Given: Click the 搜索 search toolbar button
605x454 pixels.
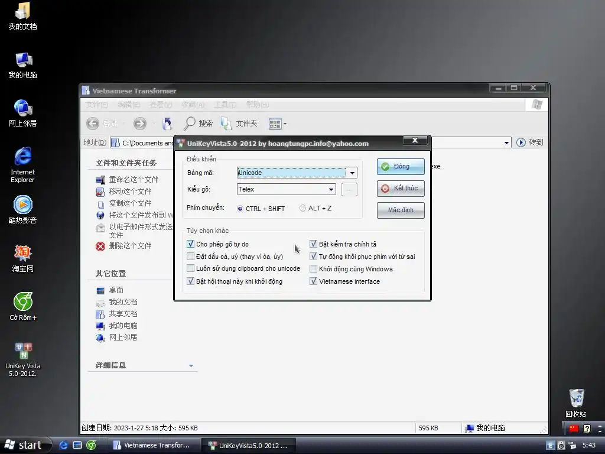Looking at the screenshot, I should click(199, 124).
